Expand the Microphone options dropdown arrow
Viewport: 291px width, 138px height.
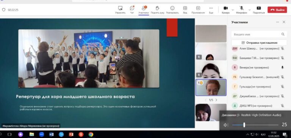pyautogui.click(x=250, y=10)
